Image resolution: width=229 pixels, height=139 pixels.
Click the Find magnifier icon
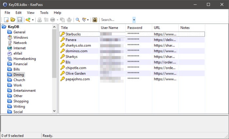point(78,20)
